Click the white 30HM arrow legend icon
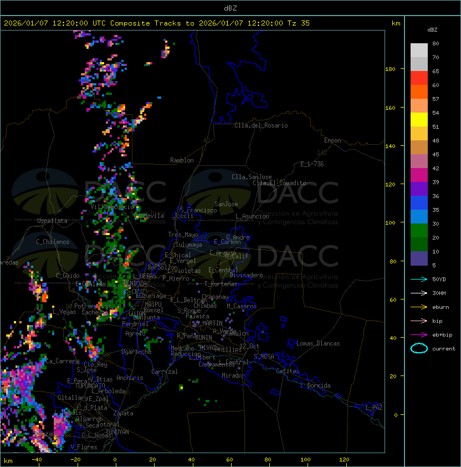 coord(419,293)
